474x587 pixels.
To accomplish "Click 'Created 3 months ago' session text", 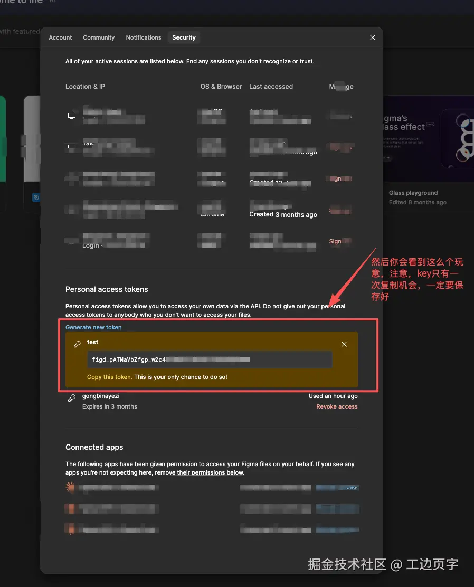I will pyautogui.click(x=283, y=214).
